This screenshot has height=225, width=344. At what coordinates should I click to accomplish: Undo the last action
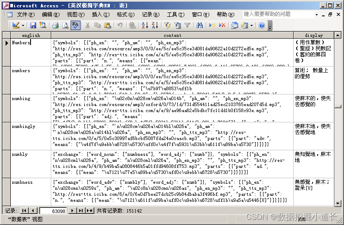[x=120, y=25]
